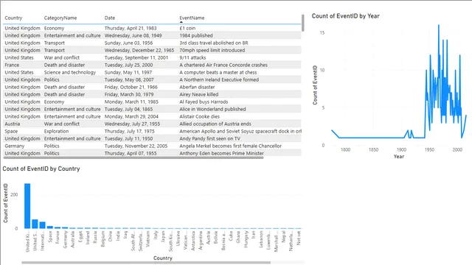Click 'Andy Pandy first seen on TV'
The height and width of the screenshot is (265, 472).
tap(209, 138)
